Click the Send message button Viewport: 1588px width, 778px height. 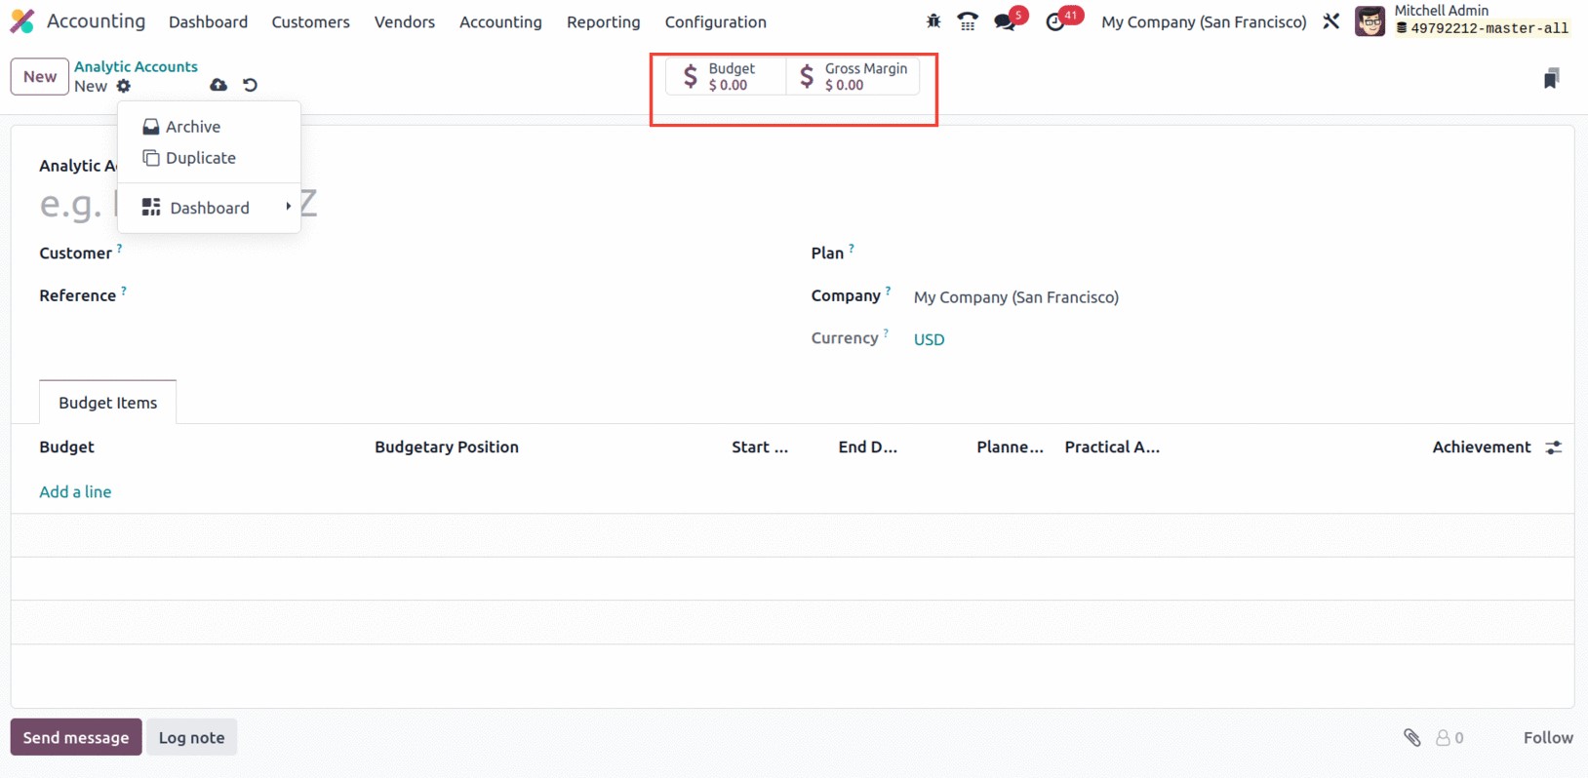[x=76, y=737]
